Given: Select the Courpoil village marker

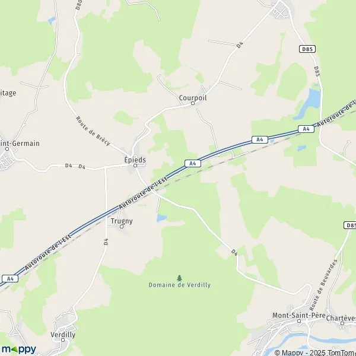Looking at the screenshot, I should 193,103.
